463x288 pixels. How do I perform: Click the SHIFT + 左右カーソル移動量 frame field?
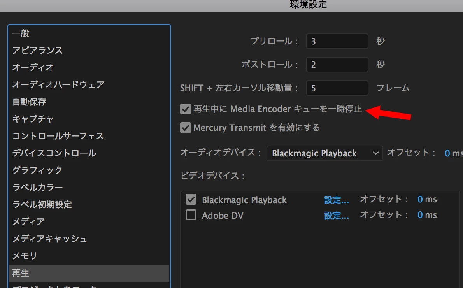point(337,88)
